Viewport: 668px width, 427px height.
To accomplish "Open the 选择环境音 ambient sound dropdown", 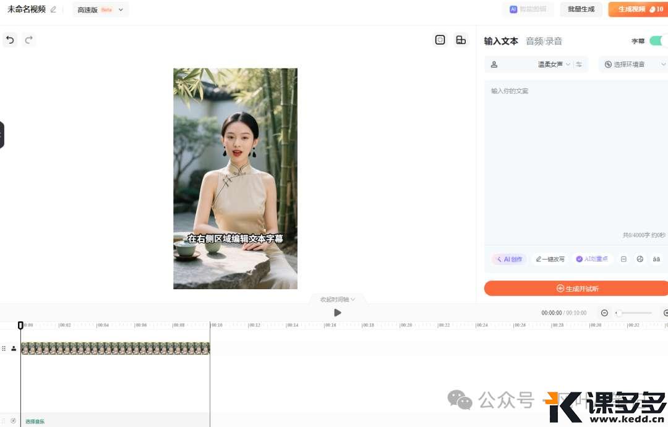I will click(634, 64).
